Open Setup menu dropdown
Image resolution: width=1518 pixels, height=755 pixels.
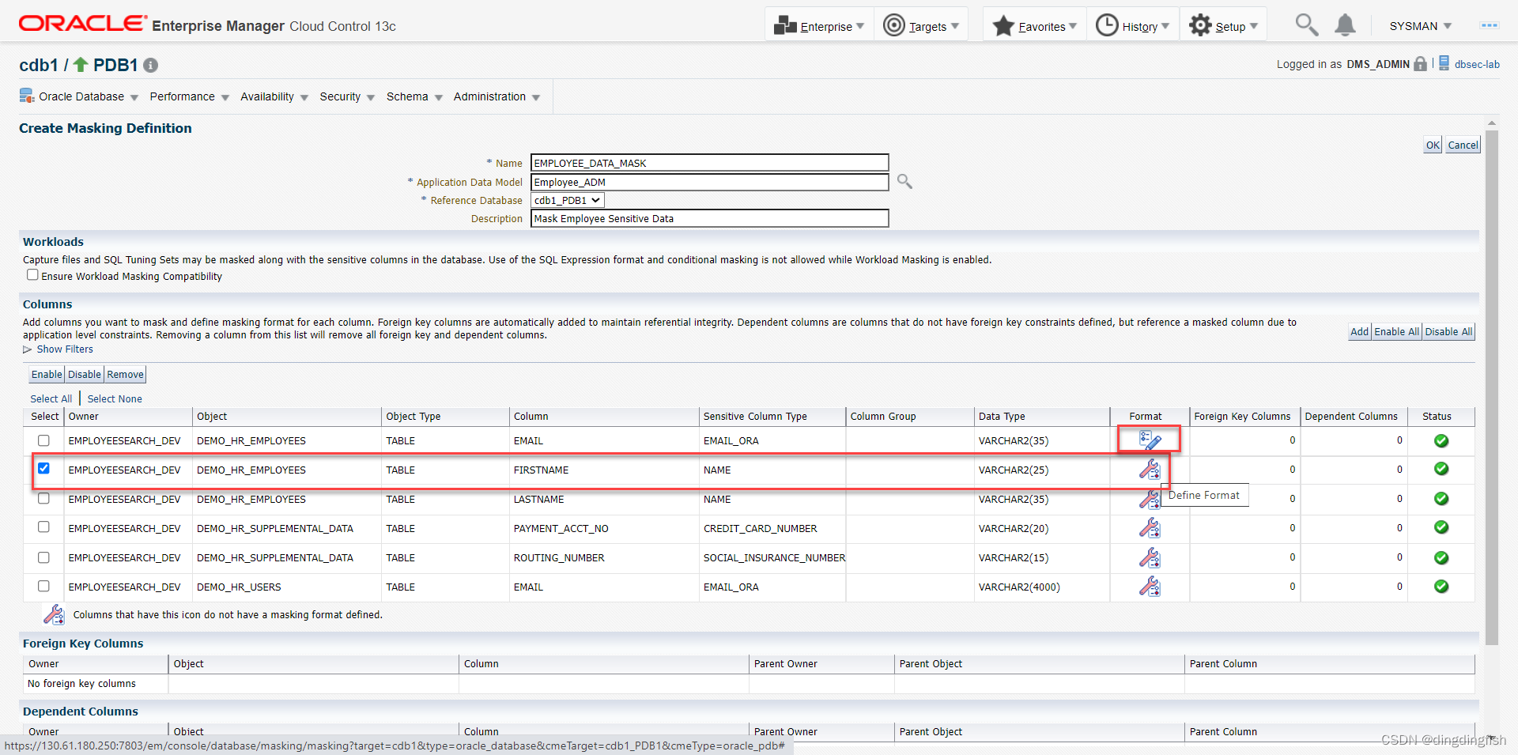1223,25
